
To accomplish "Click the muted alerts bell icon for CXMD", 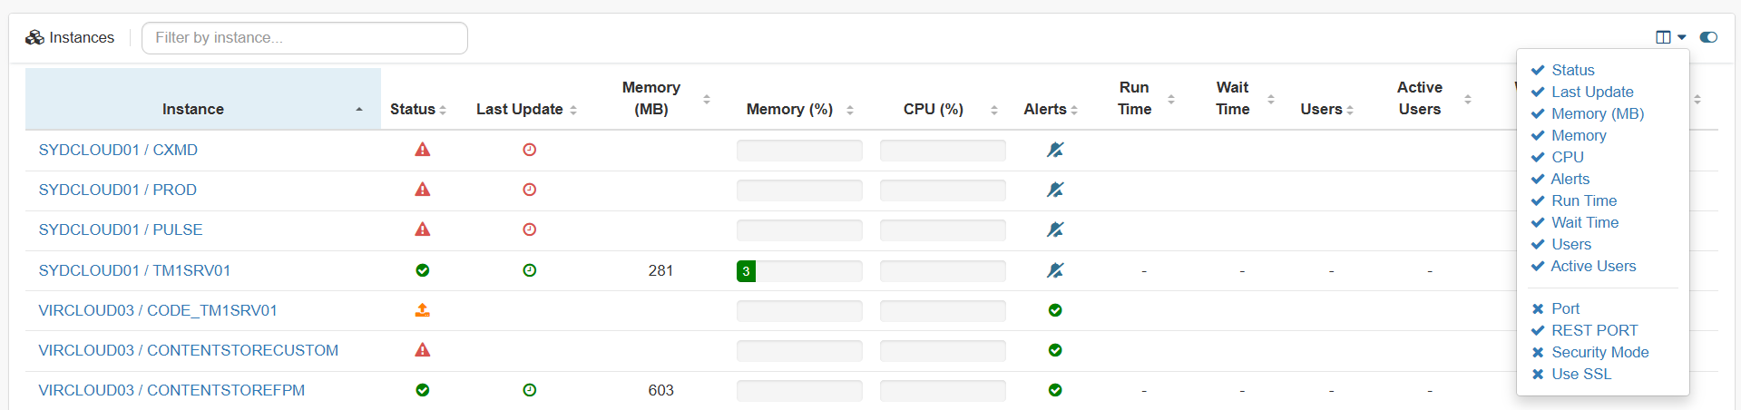I will (x=1055, y=150).
